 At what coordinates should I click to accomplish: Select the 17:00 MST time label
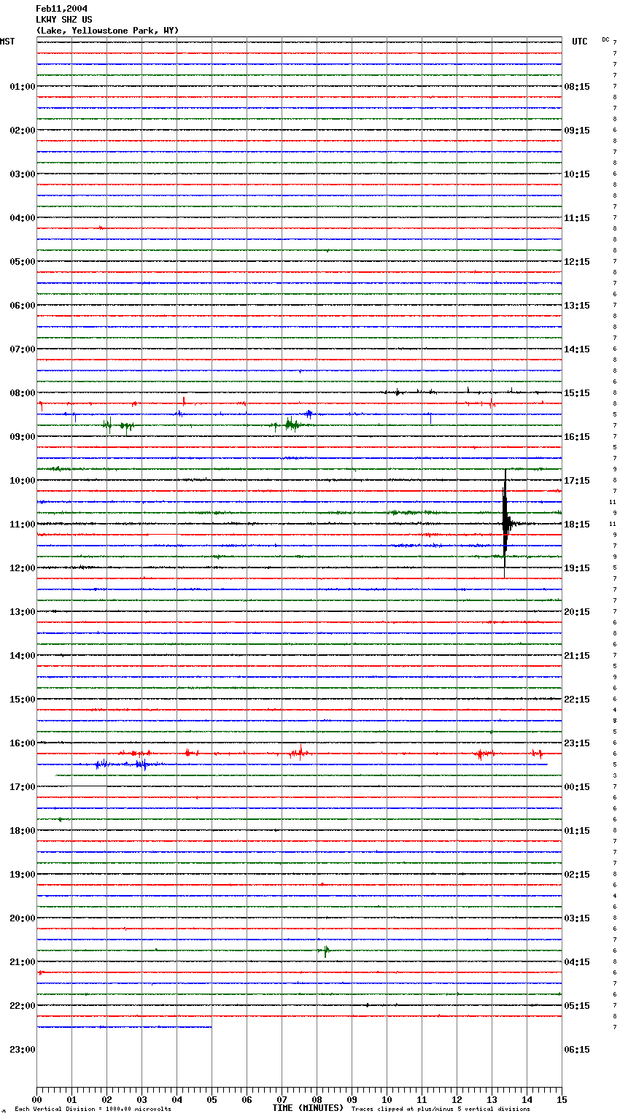(x=22, y=787)
